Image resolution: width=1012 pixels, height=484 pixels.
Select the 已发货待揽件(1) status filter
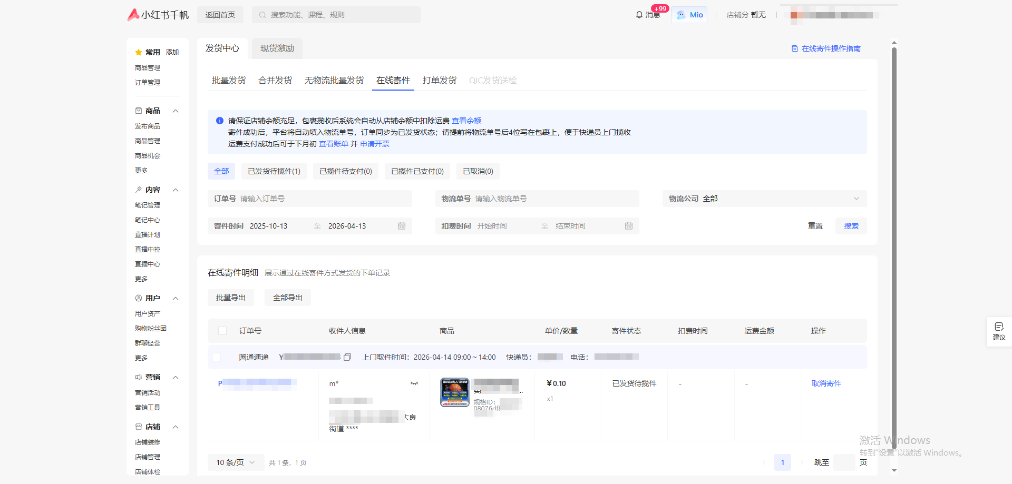click(x=274, y=171)
